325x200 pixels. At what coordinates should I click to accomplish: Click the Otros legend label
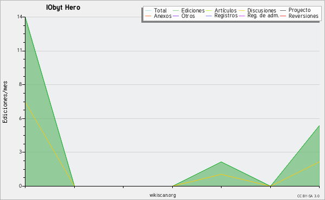188,16
